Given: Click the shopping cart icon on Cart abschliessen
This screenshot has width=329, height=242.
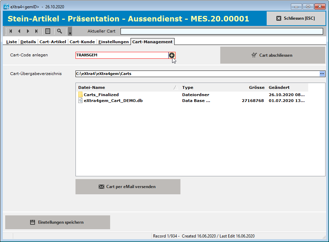Looking at the screenshot, I should [254, 55].
